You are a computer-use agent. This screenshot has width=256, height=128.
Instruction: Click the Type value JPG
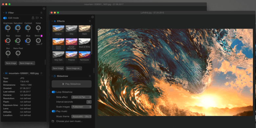coord(22,78)
